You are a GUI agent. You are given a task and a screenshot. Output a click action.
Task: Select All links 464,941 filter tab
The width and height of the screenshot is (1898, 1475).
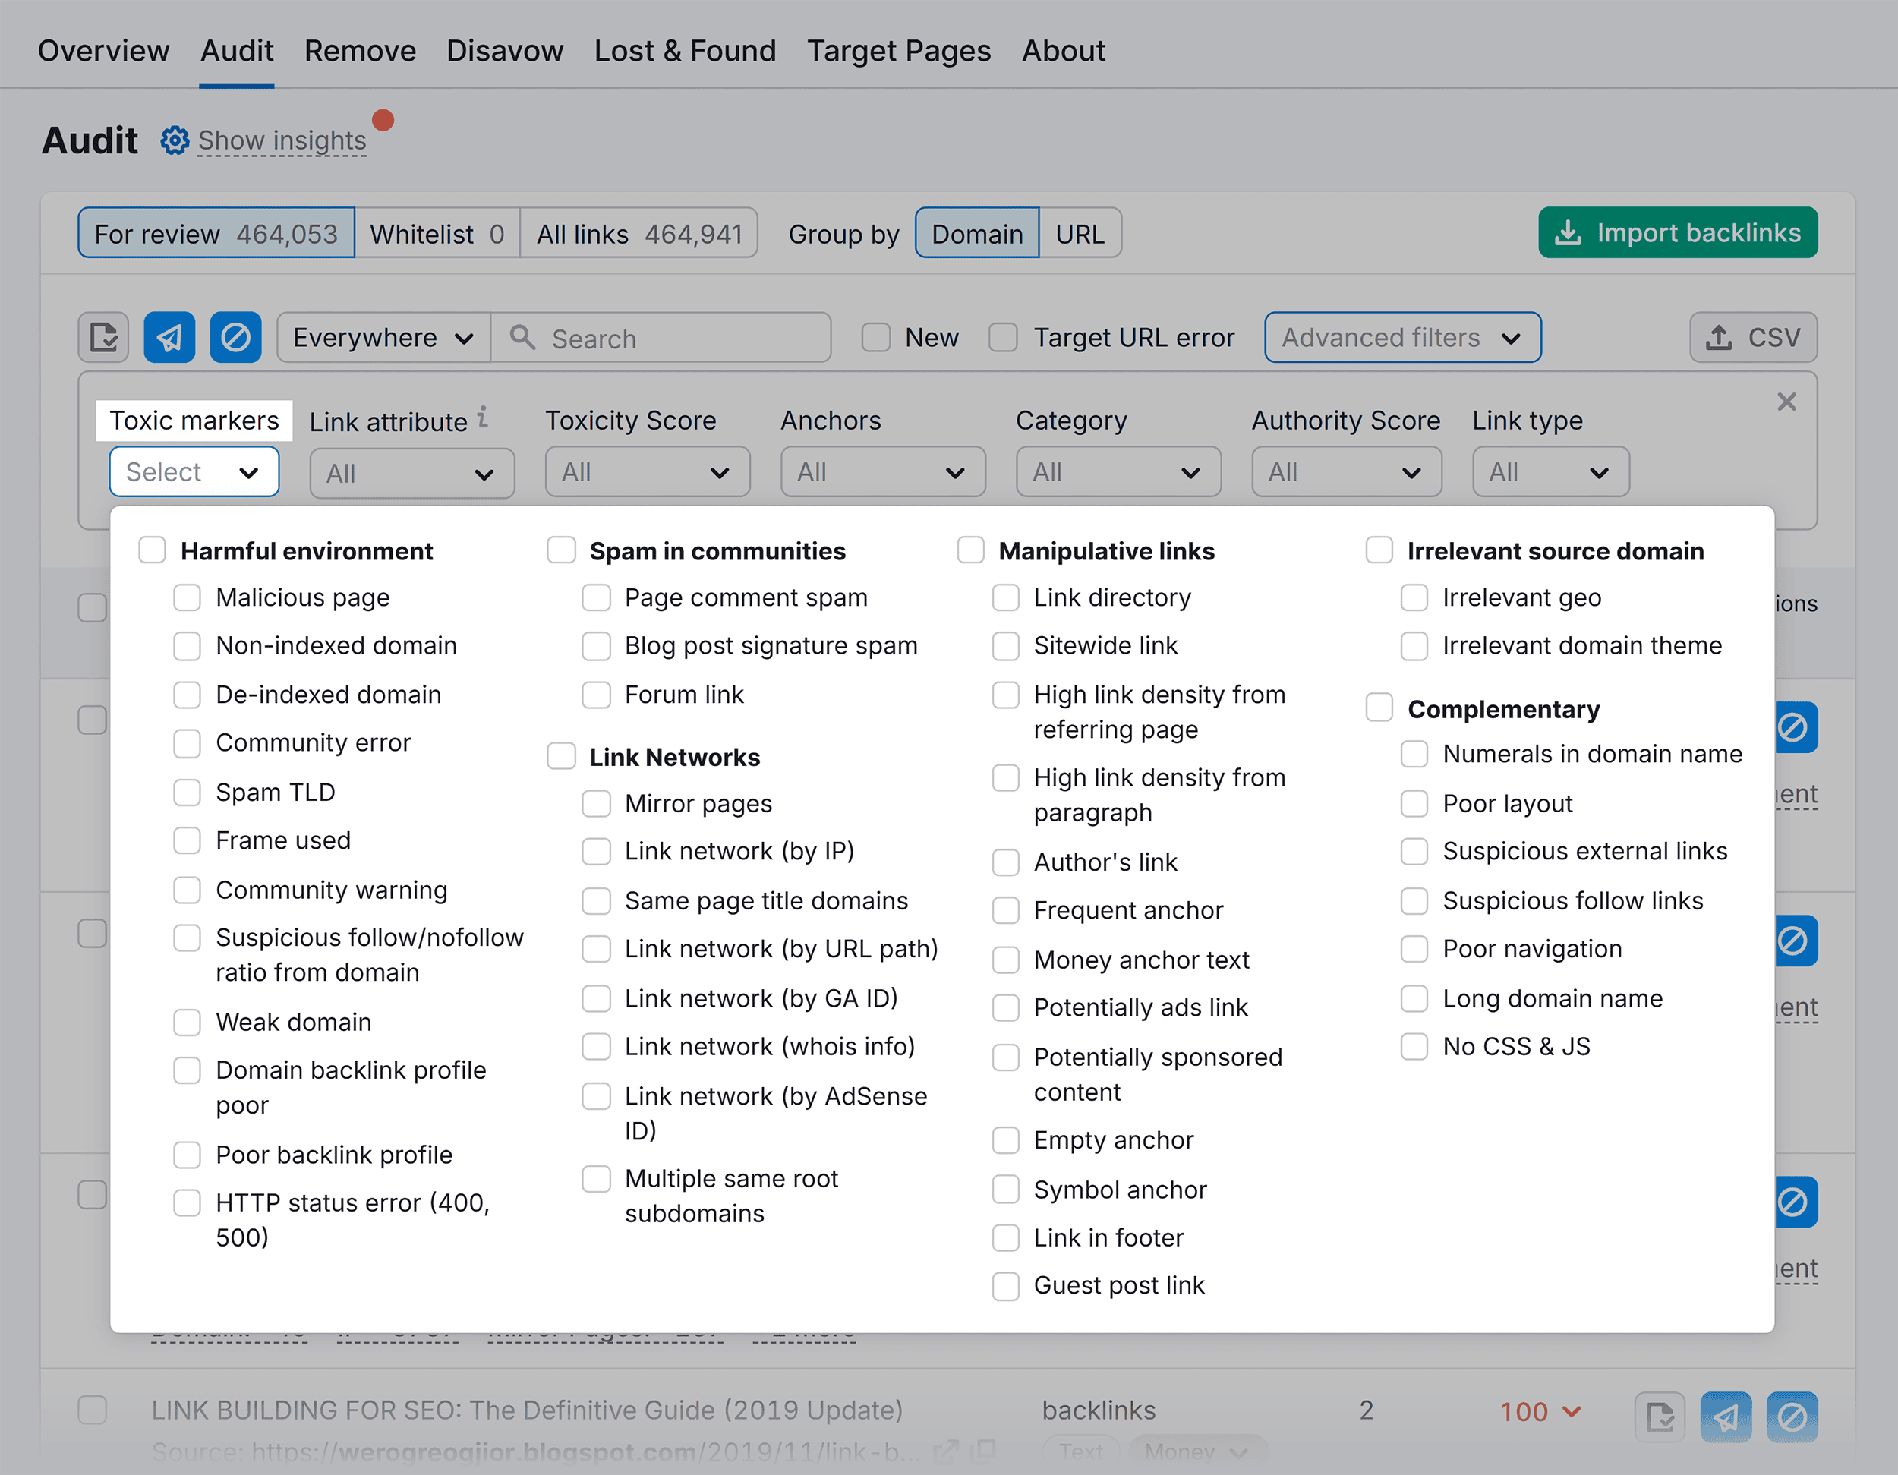click(x=638, y=233)
